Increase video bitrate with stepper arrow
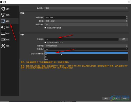Viewport: 131px width, 102px height. coord(127,17)
